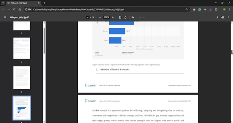
Task: Open the Chrome profile avatar
Action: point(224,10)
